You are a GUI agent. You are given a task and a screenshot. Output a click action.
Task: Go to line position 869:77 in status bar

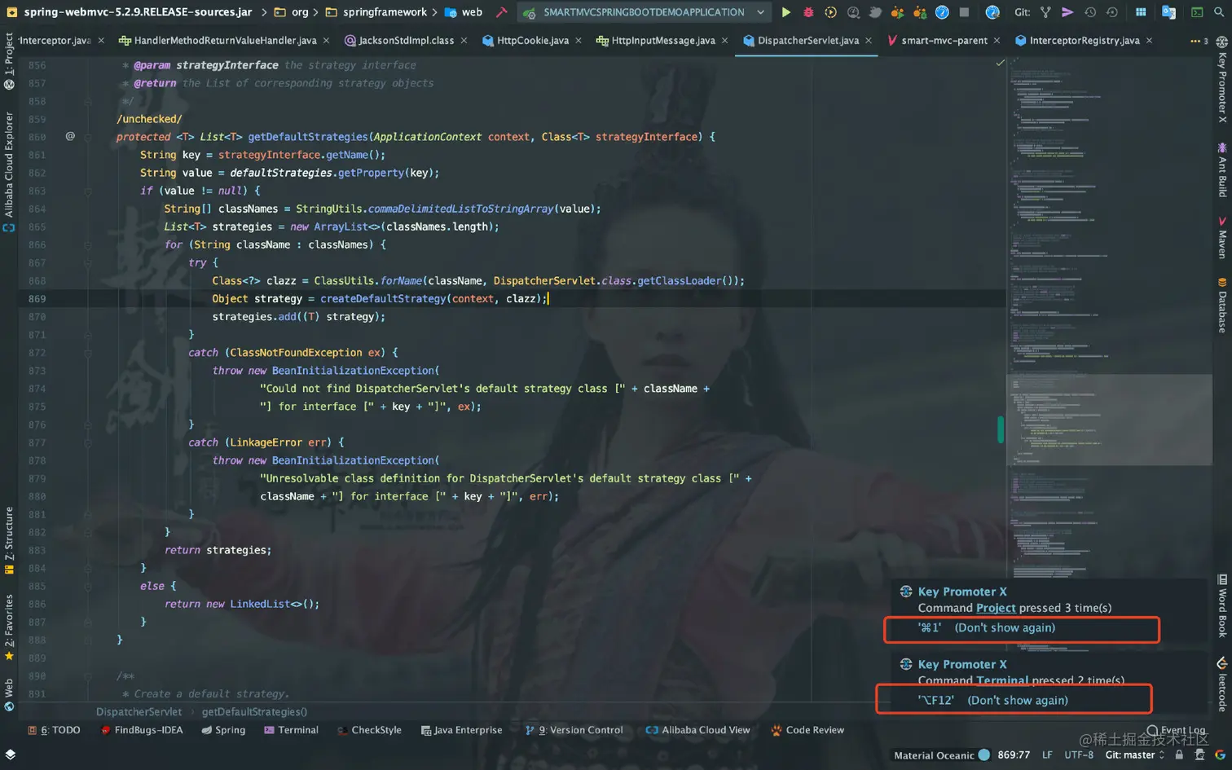click(x=1014, y=755)
